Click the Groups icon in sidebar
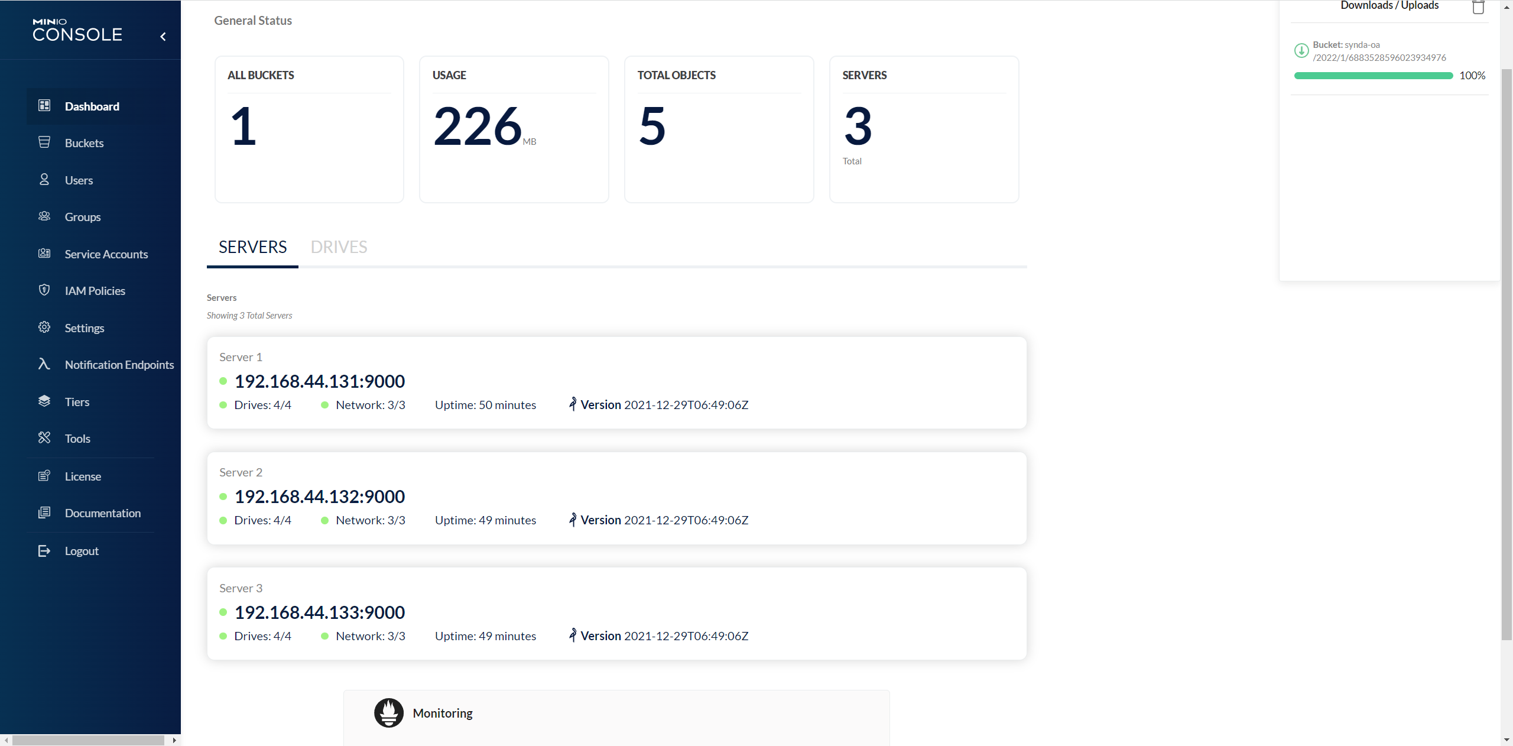 44,216
